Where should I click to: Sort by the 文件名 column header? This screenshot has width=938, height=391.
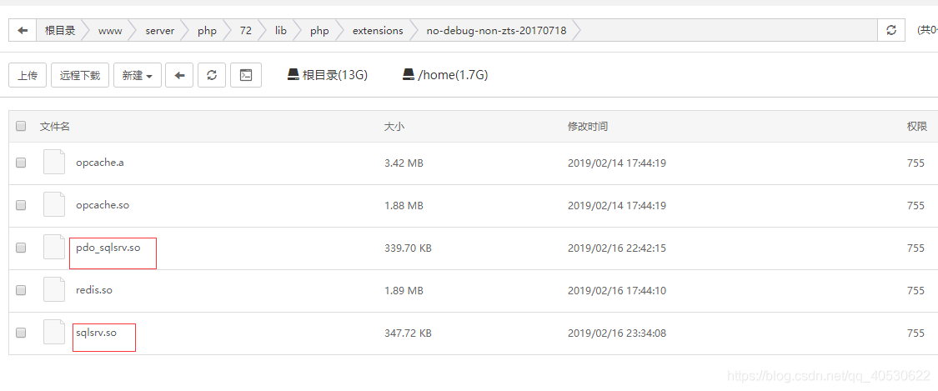(x=55, y=126)
